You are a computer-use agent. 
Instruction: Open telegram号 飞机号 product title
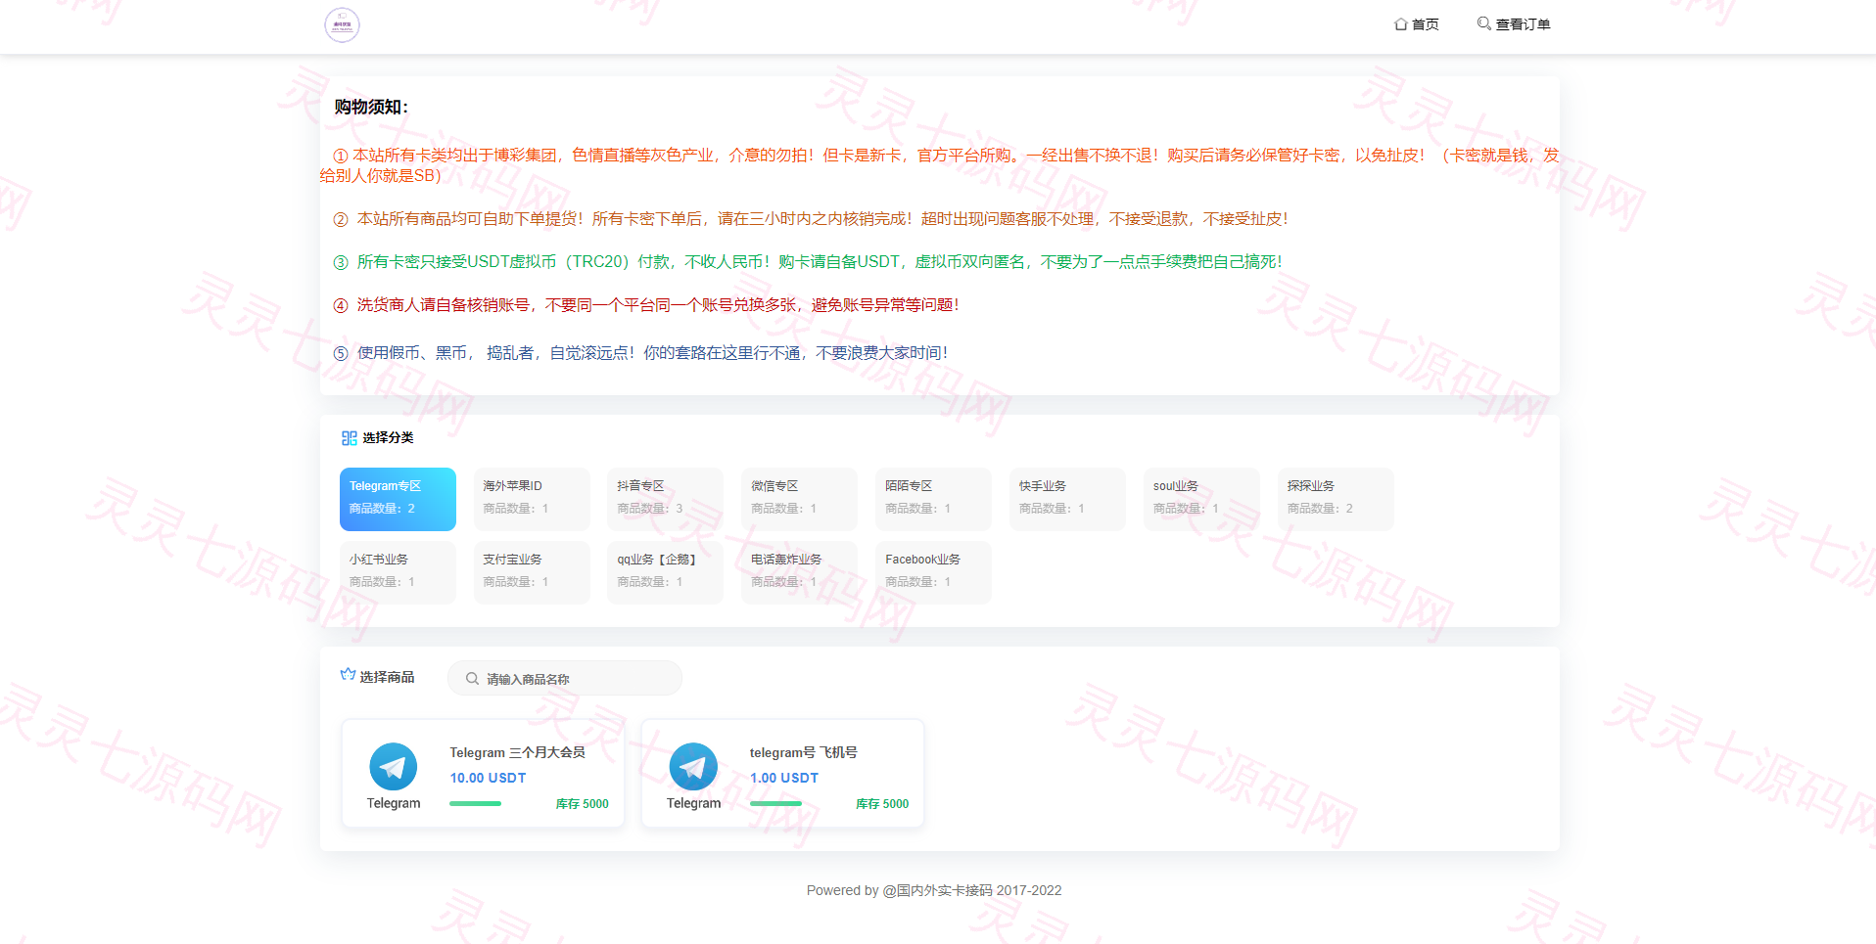pyautogui.click(x=804, y=752)
